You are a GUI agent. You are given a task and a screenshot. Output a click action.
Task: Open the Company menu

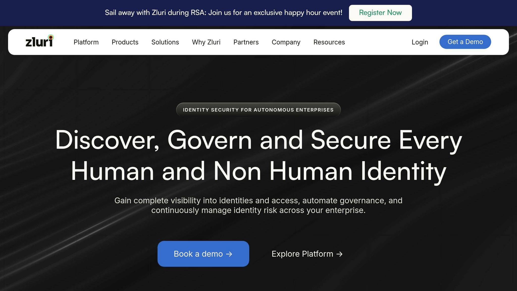click(x=286, y=42)
